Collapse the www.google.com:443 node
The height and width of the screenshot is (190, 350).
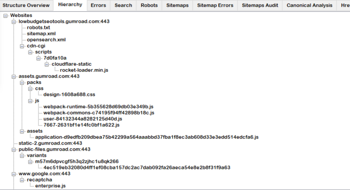click(x=14, y=174)
